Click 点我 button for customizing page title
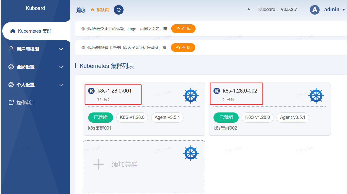Viewport: 347px width, 194px height. pyautogui.click(x=183, y=29)
